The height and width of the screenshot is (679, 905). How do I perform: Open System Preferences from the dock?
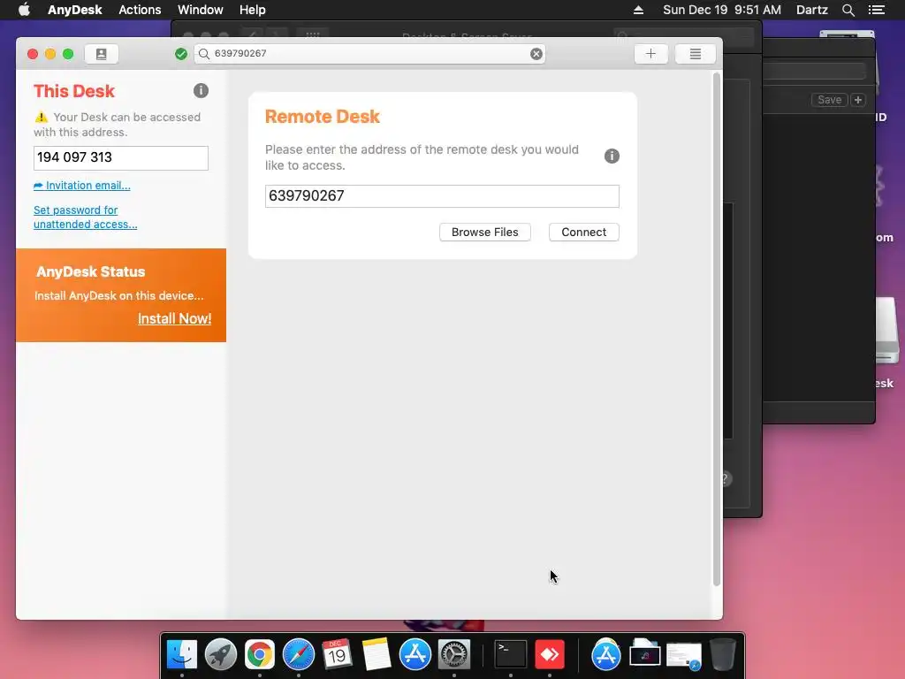tap(454, 654)
